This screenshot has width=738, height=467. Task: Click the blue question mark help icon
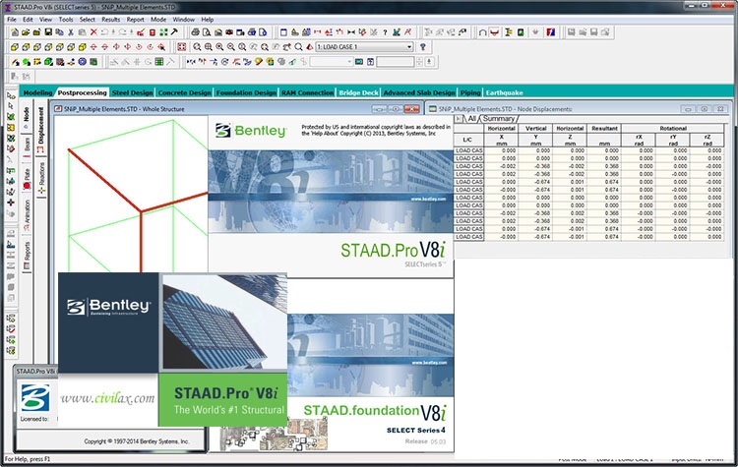pyautogui.click(x=423, y=47)
